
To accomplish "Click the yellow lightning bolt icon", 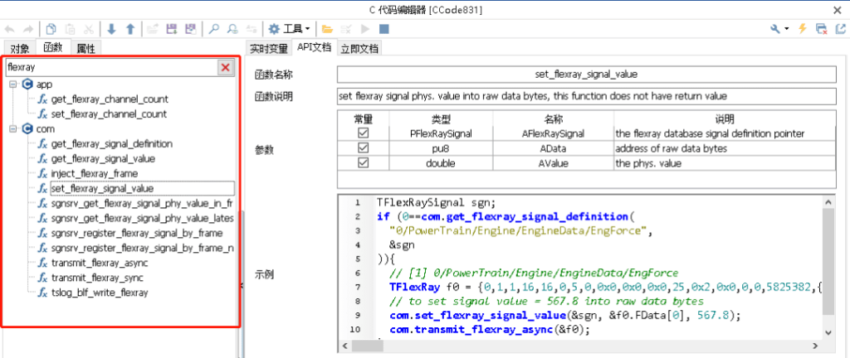I will point(803,29).
